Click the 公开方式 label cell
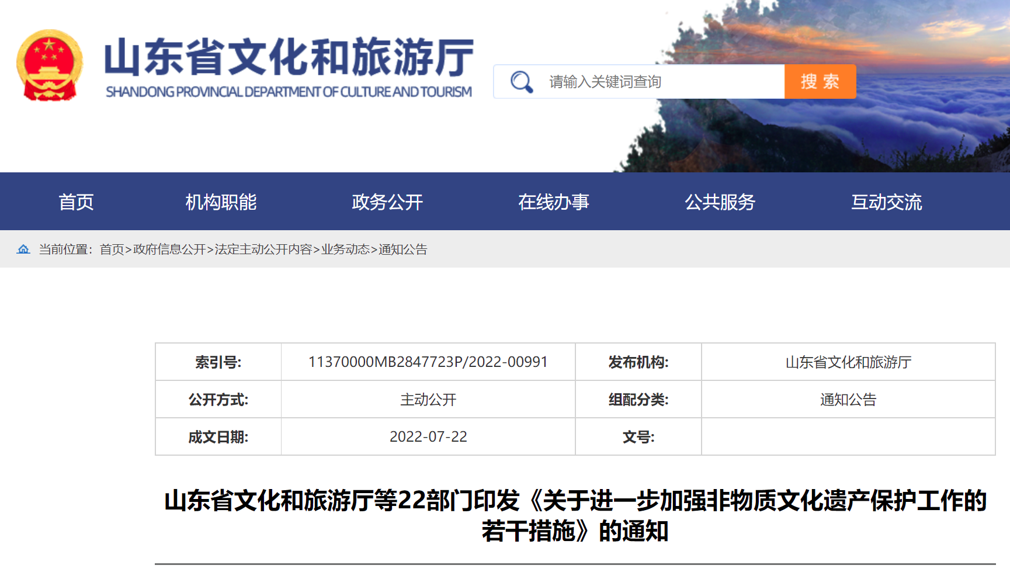 [x=218, y=400]
